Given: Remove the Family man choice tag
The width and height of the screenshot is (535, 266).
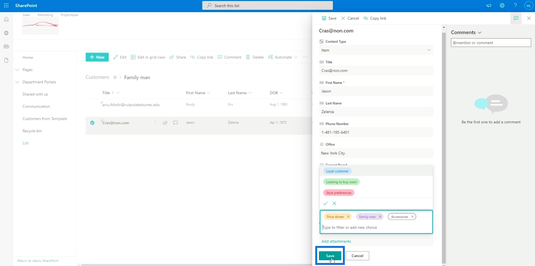Looking at the screenshot, I should [380, 217].
